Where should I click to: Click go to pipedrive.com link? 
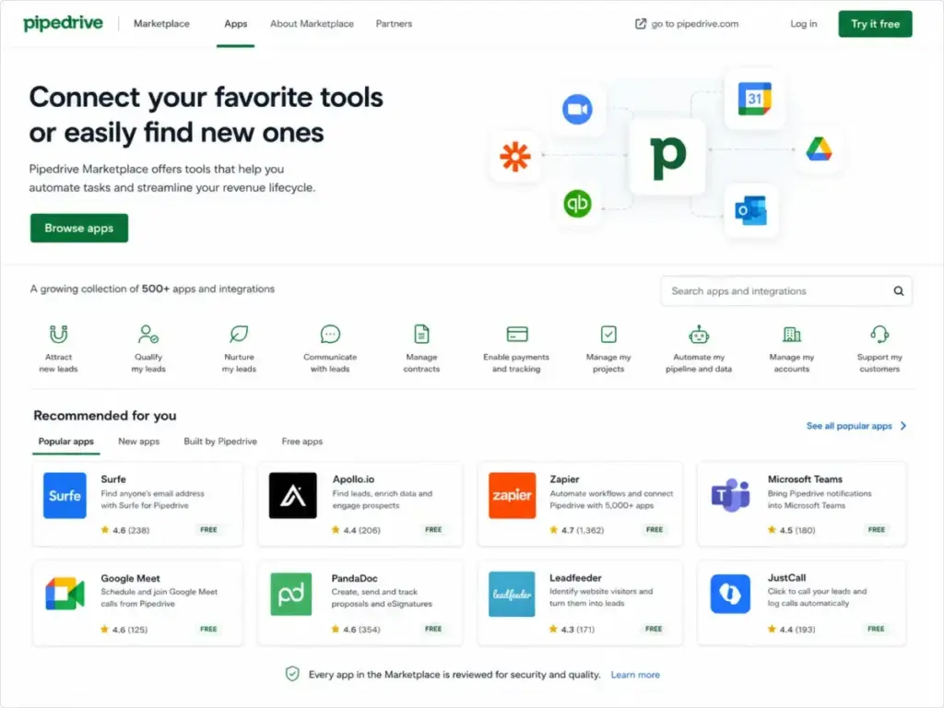[x=695, y=23]
